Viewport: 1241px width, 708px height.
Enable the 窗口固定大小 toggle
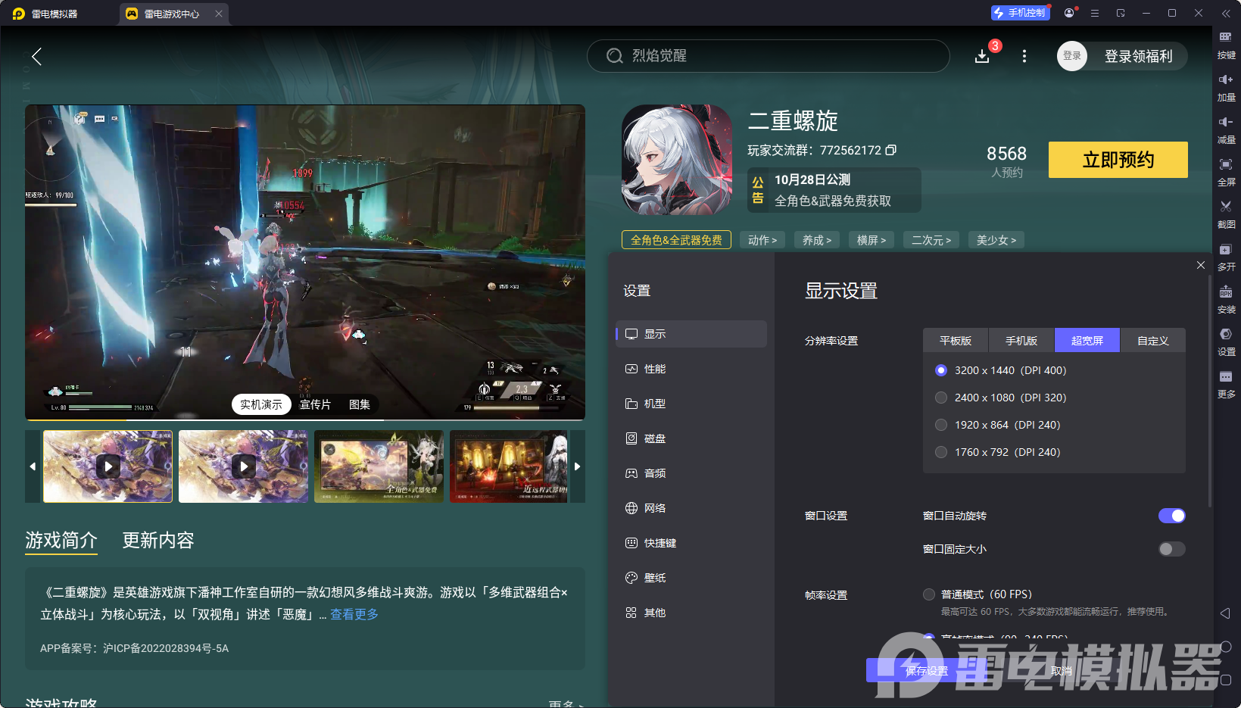click(x=1171, y=549)
